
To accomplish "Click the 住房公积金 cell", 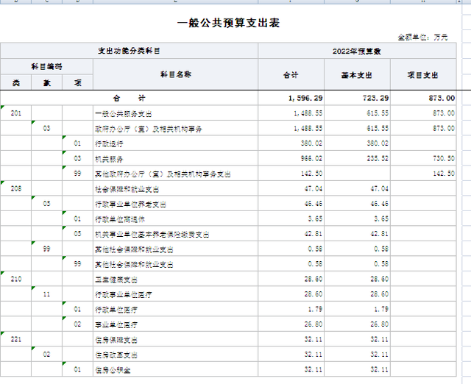I will pos(112,369).
